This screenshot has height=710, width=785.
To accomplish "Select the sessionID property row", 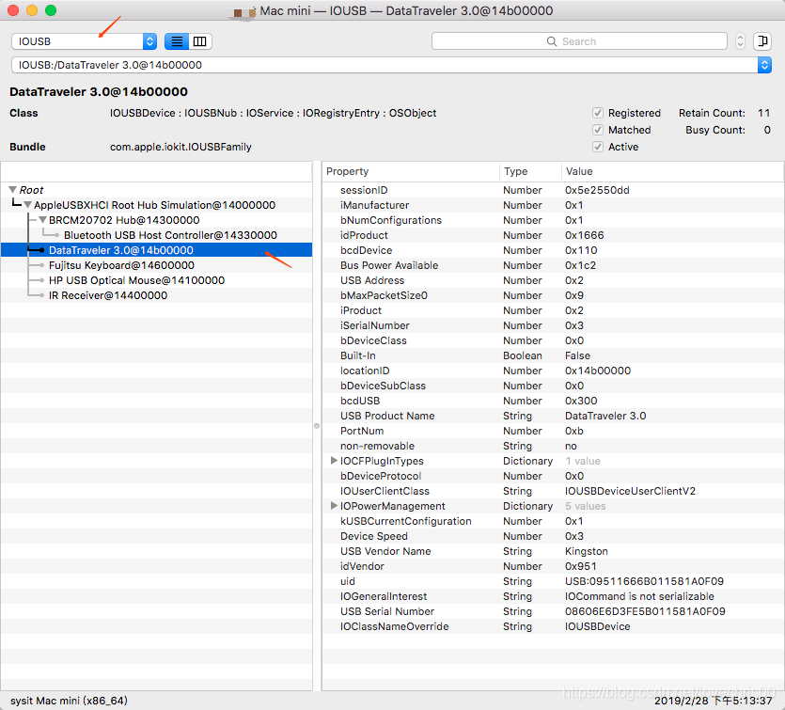I will pos(553,190).
